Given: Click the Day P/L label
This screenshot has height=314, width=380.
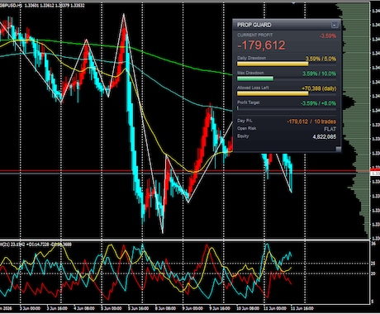Looking at the screenshot, I should click(245, 121).
